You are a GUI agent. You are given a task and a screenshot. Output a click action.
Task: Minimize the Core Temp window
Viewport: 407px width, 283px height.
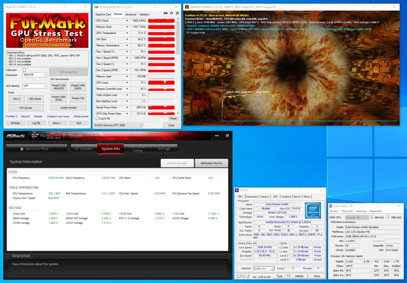click(377, 206)
